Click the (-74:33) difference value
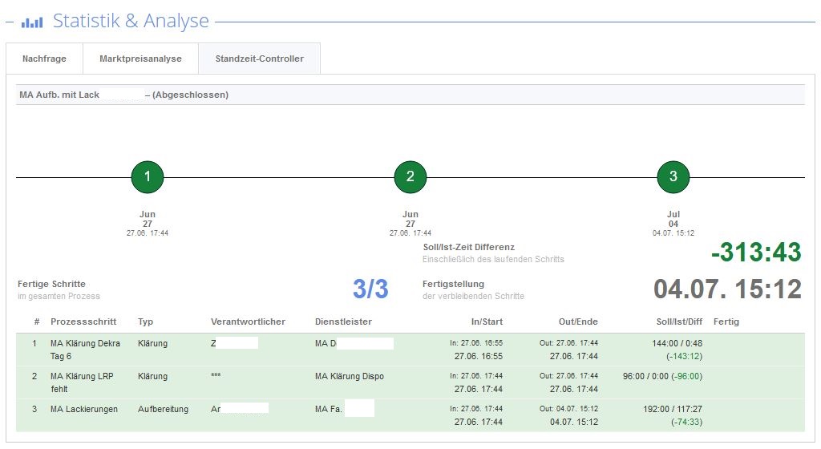Image resolution: width=821 pixels, height=449 pixels. [x=686, y=422]
